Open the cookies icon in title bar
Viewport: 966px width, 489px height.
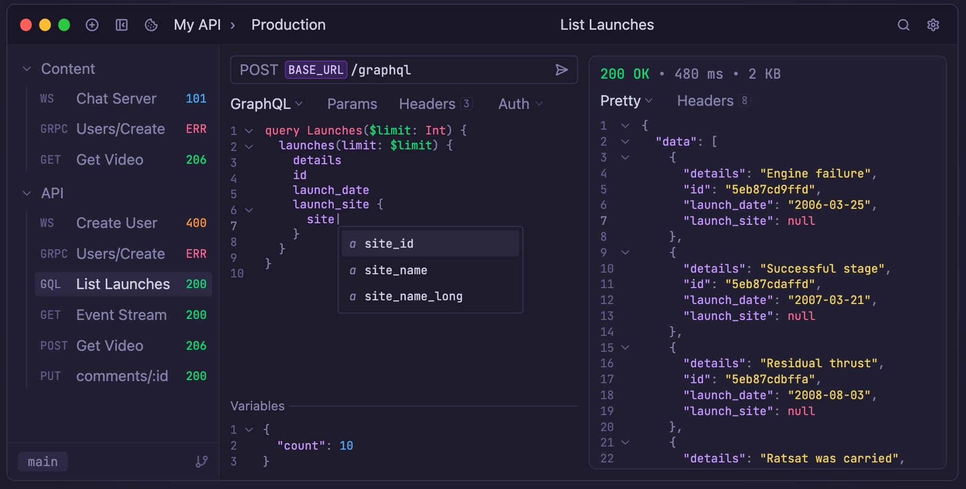151,25
